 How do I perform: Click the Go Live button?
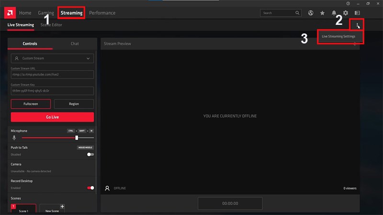(x=52, y=117)
